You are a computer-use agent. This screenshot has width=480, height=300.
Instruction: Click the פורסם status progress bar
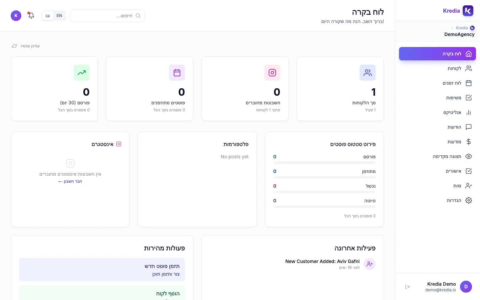(324, 163)
